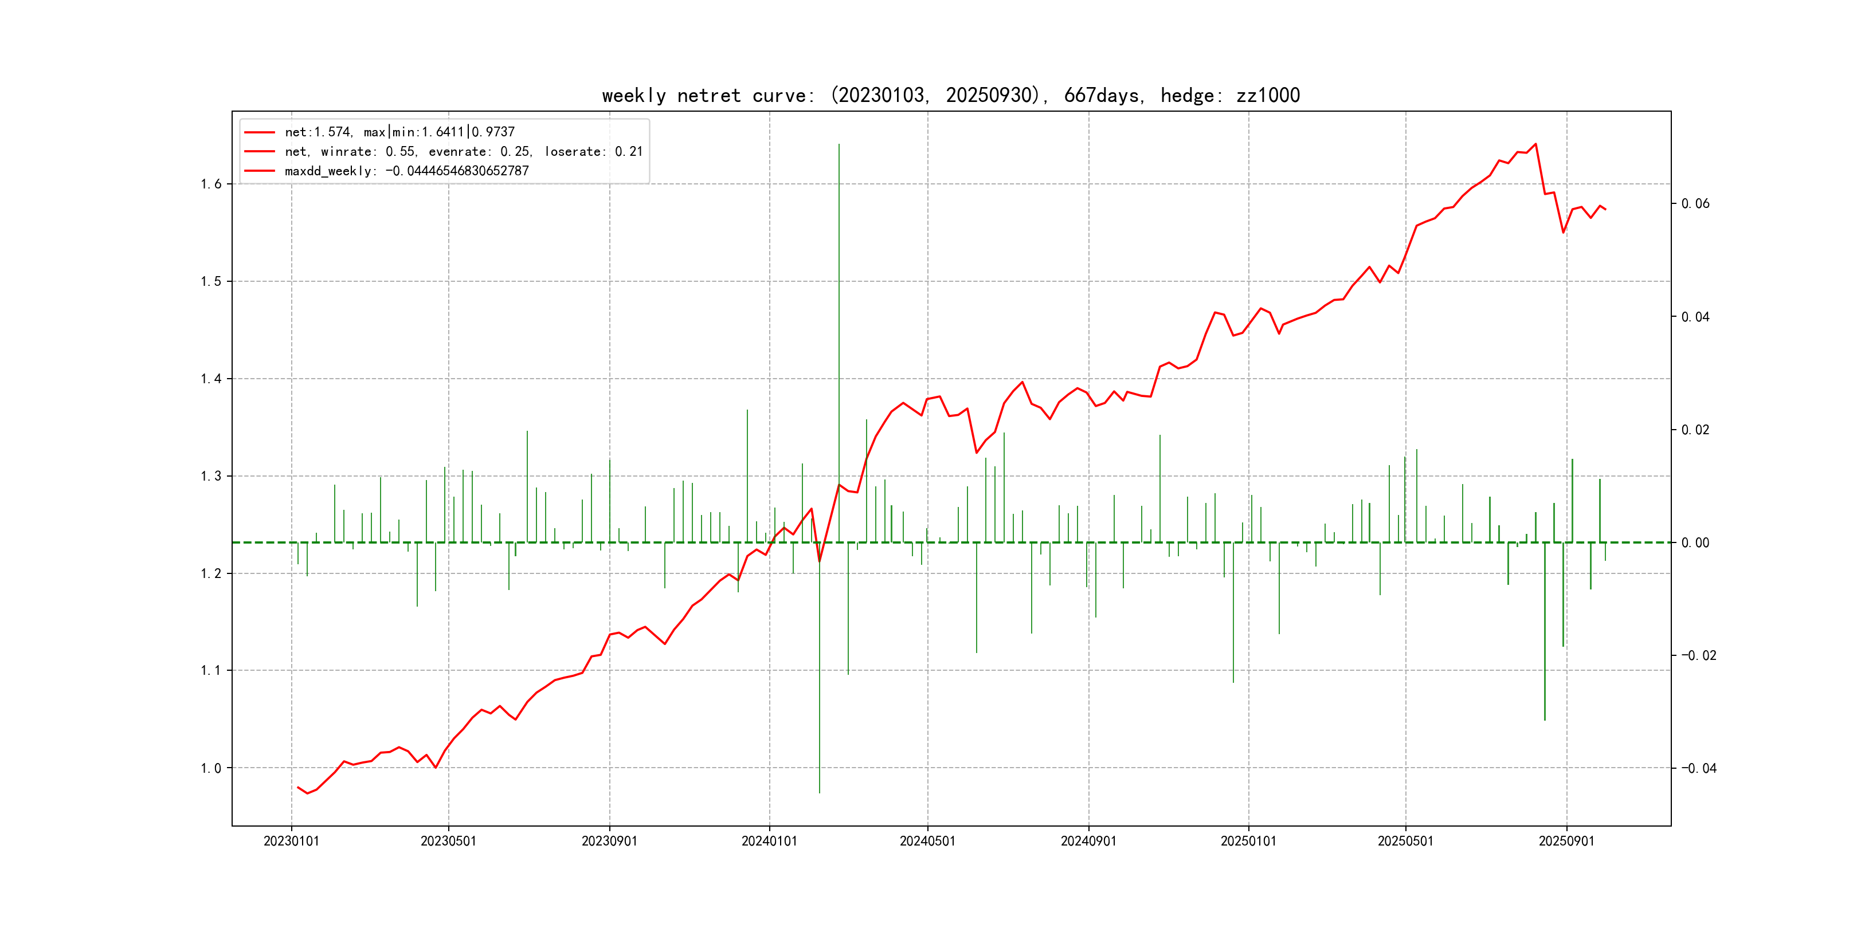Screen dimensions: 1857x928
Task: Click the 1.6 left y-axis label
Action: tap(211, 184)
